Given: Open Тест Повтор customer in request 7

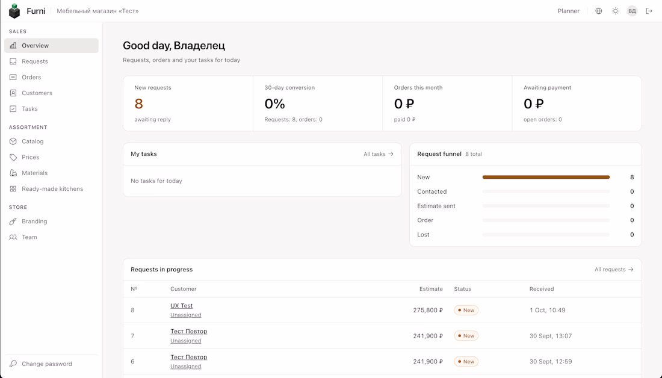Looking at the screenshot, I should (x=189, y=332).
